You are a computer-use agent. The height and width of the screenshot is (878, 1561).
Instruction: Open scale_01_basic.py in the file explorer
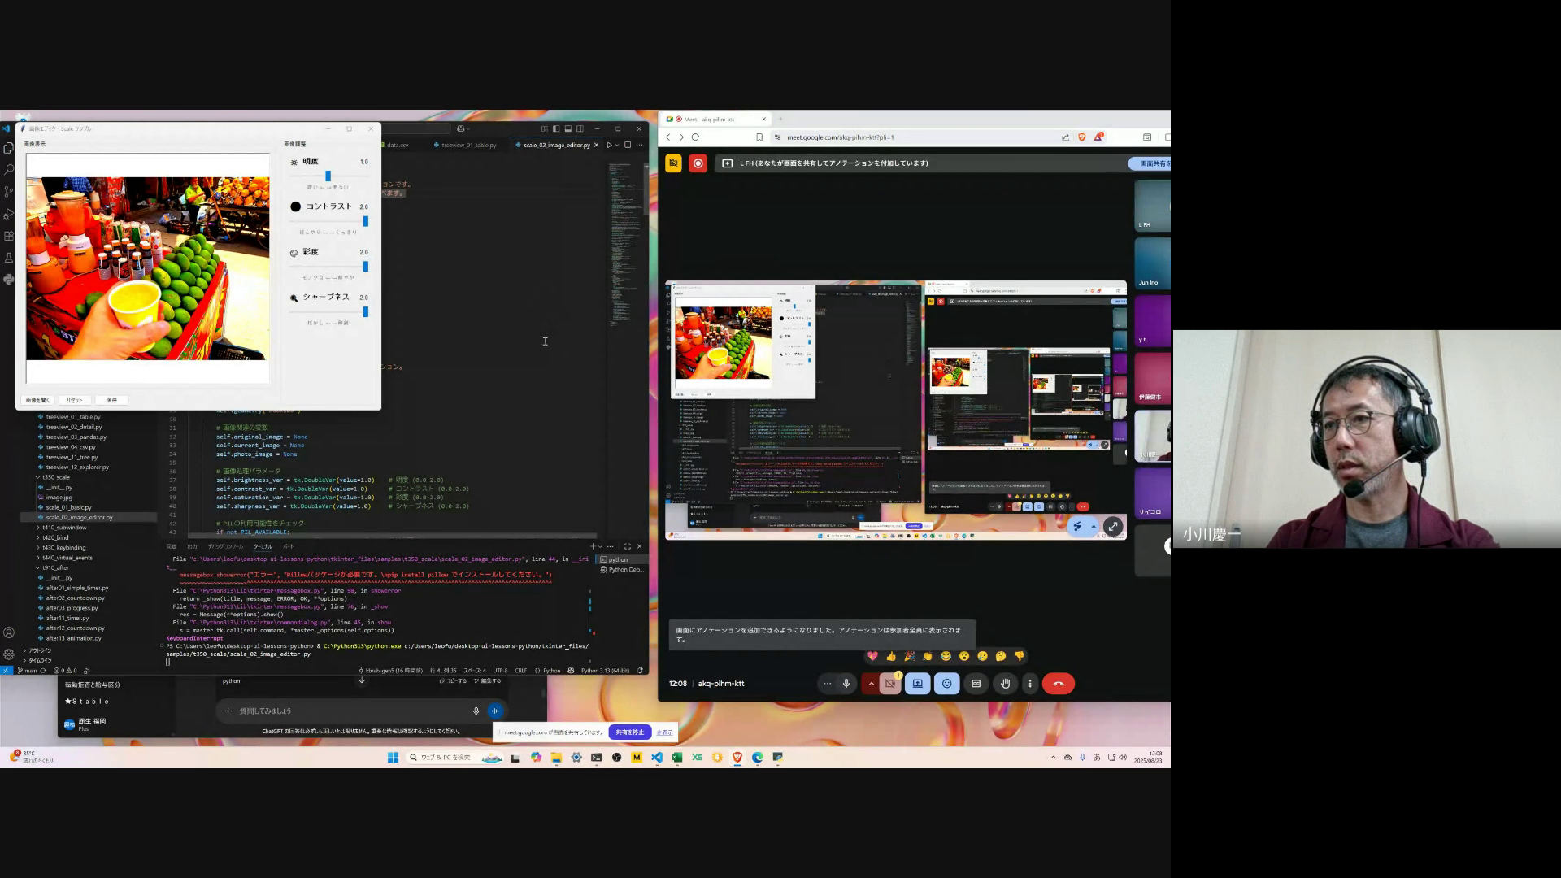pos(68,507)
